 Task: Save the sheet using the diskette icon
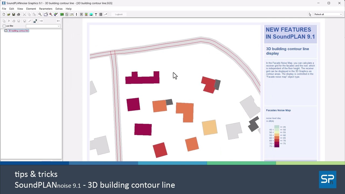[13, 14]
